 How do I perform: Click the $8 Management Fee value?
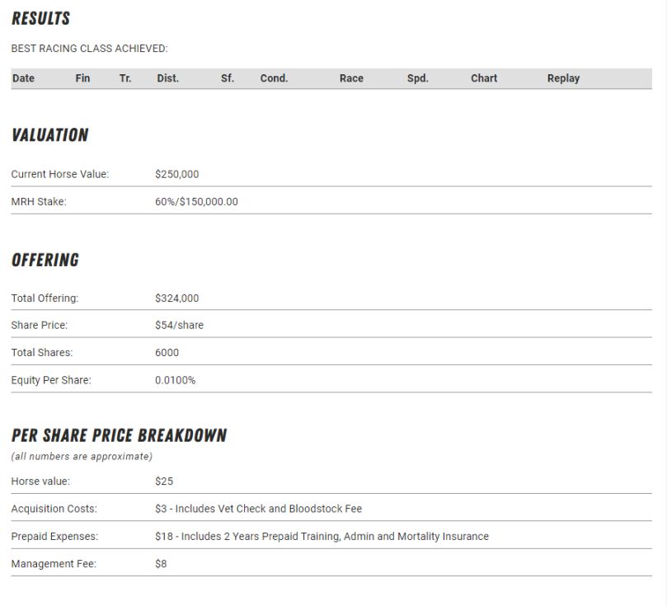tap(161, 564)
